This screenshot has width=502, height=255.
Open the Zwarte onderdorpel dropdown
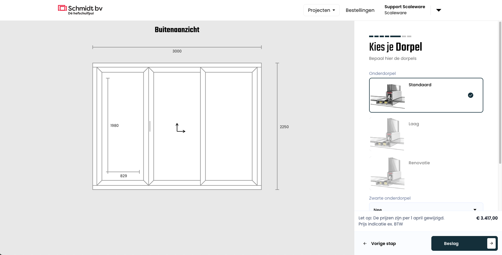pyautogui.click(x=426, y=208)
